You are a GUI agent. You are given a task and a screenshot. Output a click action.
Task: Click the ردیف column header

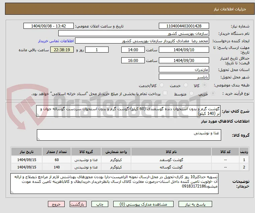pos(244,152)
